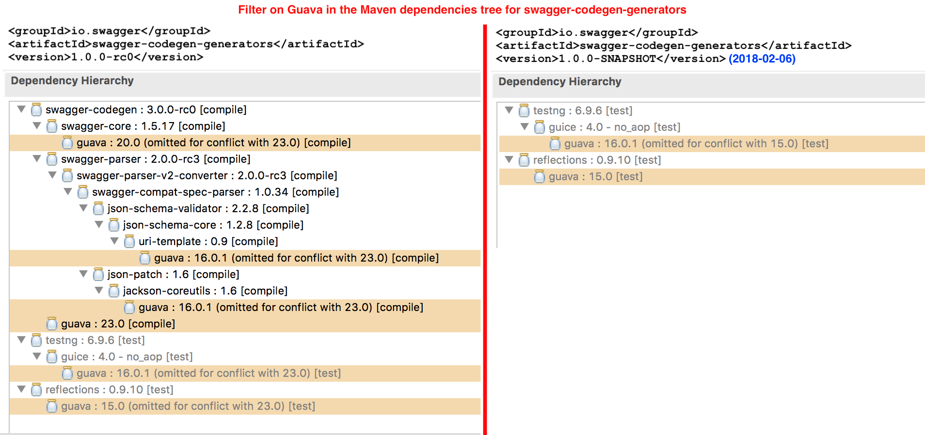
Task: Select 'guava : 15.0 (omitted for conflict with 23.0)' row
Action: (245, 406)
